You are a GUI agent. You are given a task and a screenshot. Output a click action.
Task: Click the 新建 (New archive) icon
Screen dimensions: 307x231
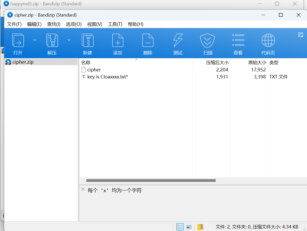[88, 41]
